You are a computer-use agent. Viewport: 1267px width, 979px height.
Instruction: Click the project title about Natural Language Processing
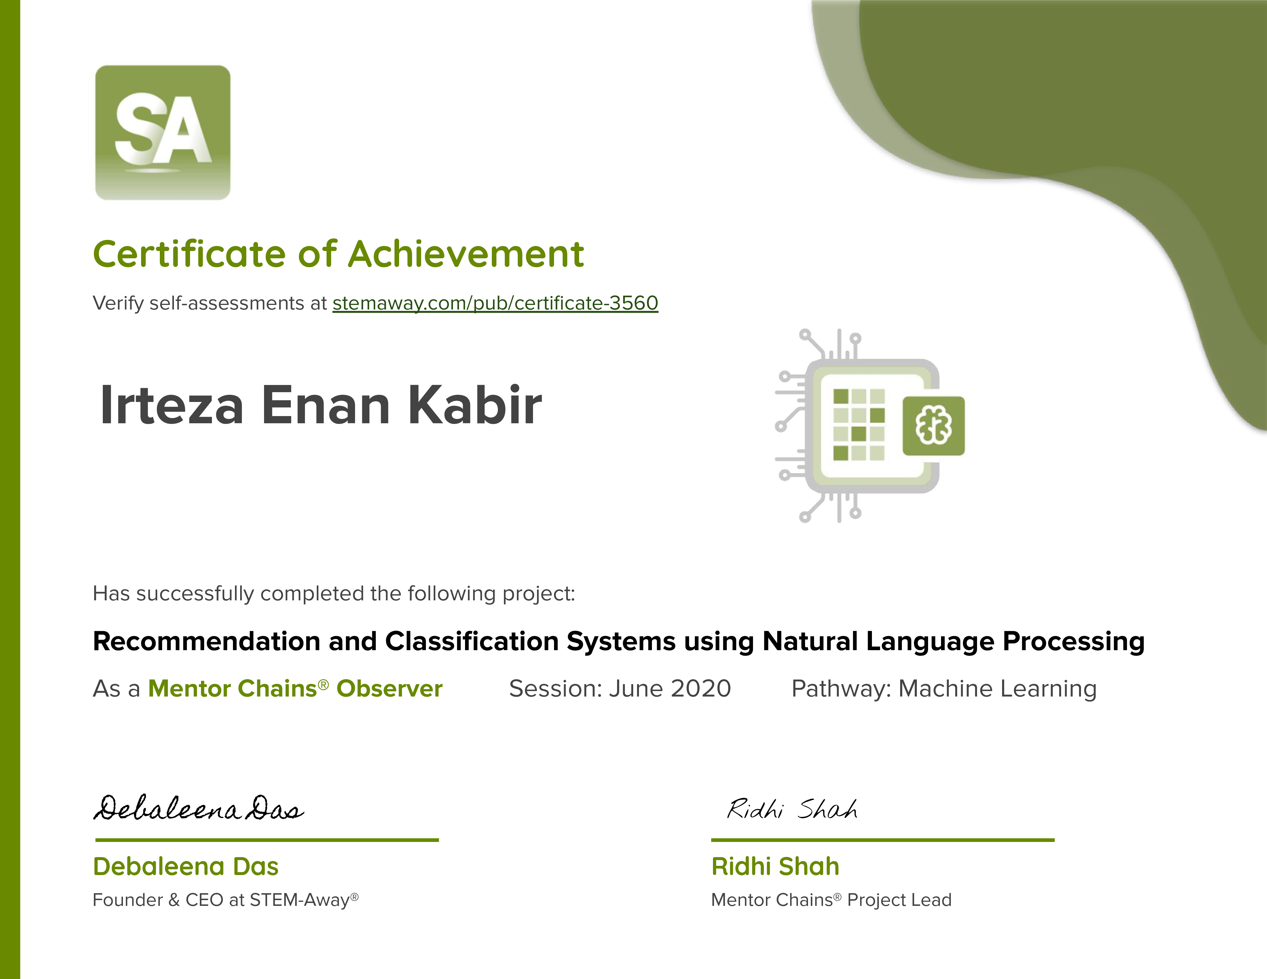[x=619, y=642]
